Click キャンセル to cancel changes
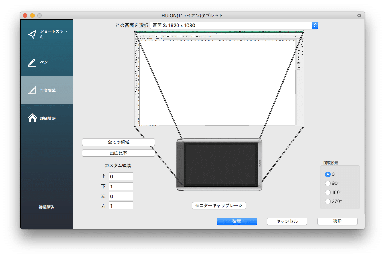This screenshot has width=385, height=258. click(287, 221)
